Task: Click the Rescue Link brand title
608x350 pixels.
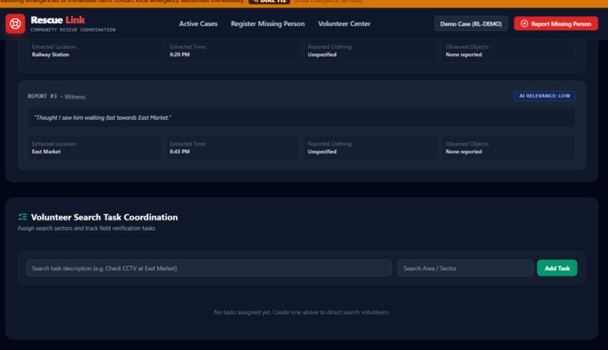Action: [58, 20]
